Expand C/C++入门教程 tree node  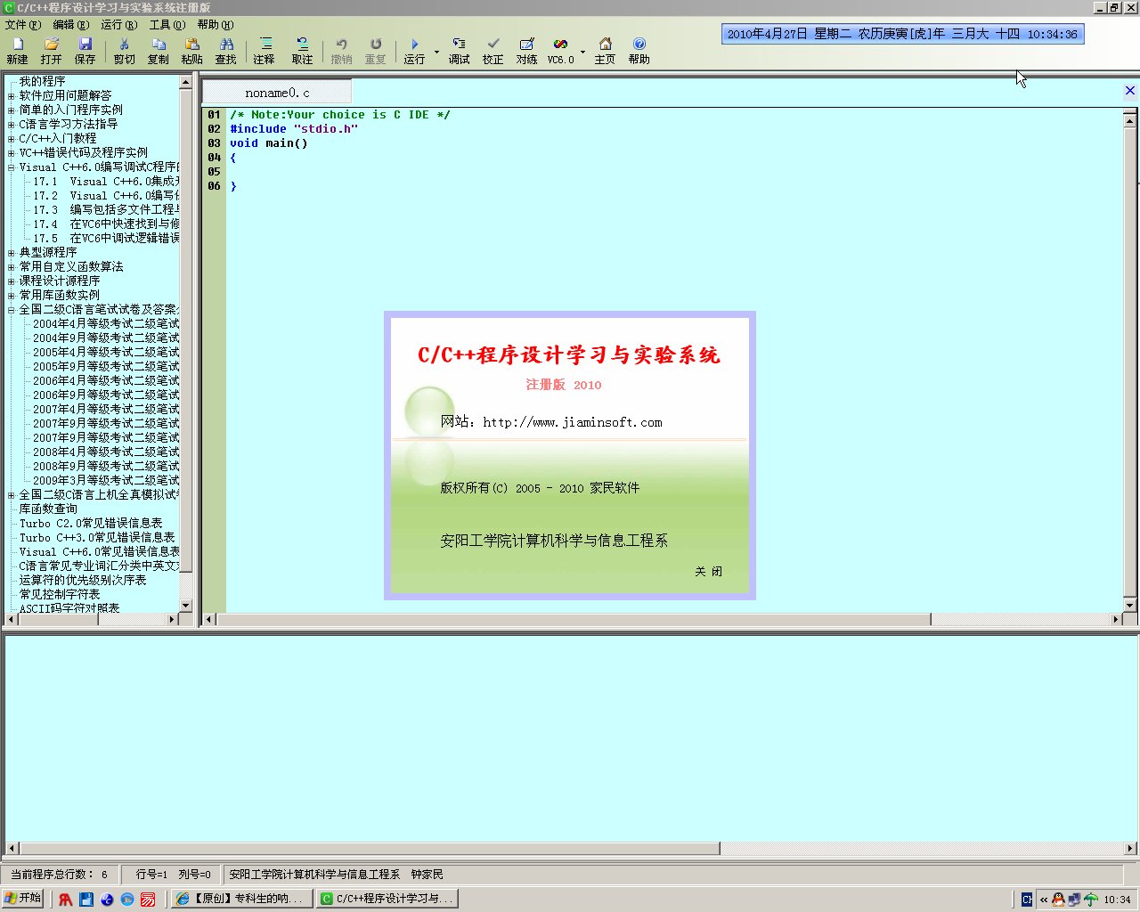12,139
